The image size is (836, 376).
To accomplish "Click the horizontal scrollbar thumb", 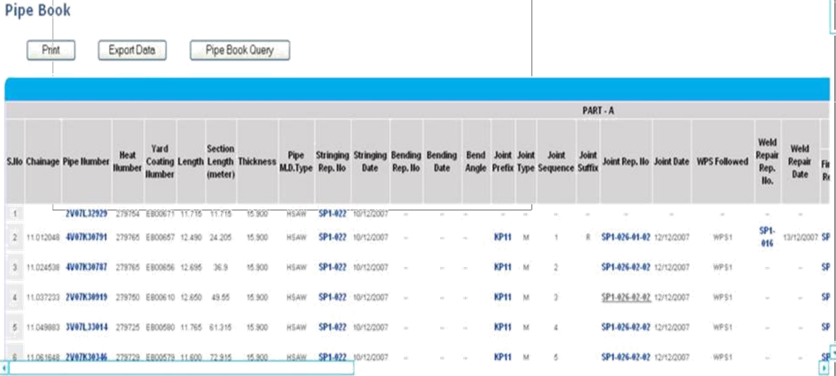I will coord(180,368).
